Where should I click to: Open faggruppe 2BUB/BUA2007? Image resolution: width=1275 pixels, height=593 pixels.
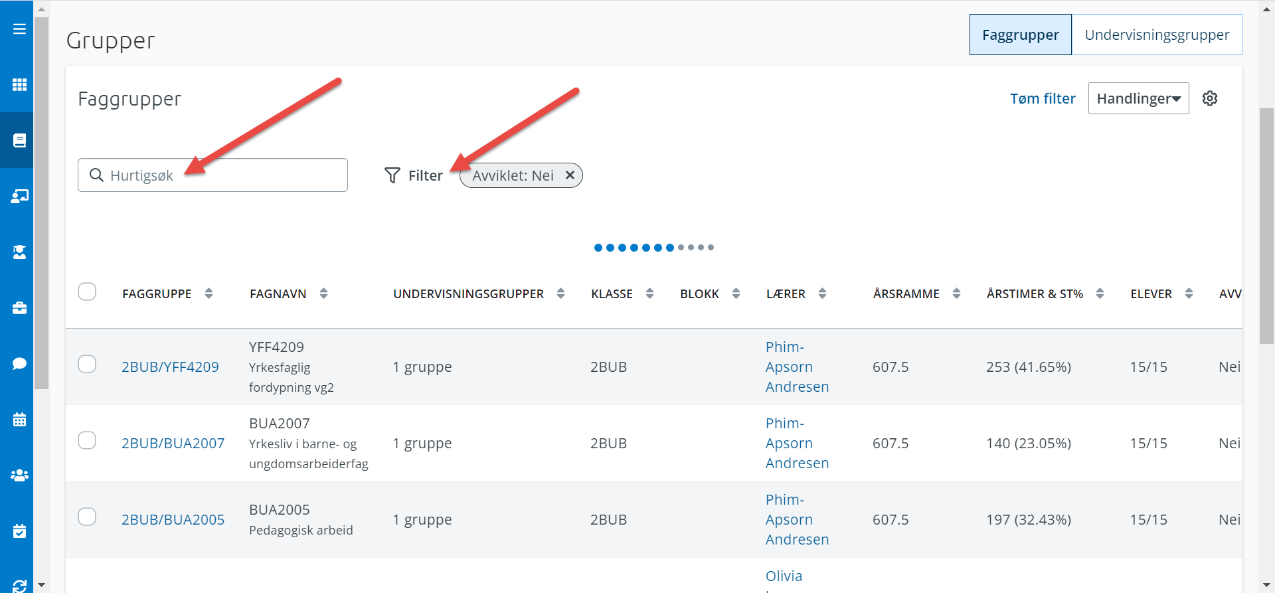[x=173, y=443]
